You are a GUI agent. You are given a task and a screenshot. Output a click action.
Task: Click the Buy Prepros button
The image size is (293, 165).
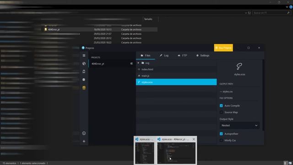click(223, 48)
